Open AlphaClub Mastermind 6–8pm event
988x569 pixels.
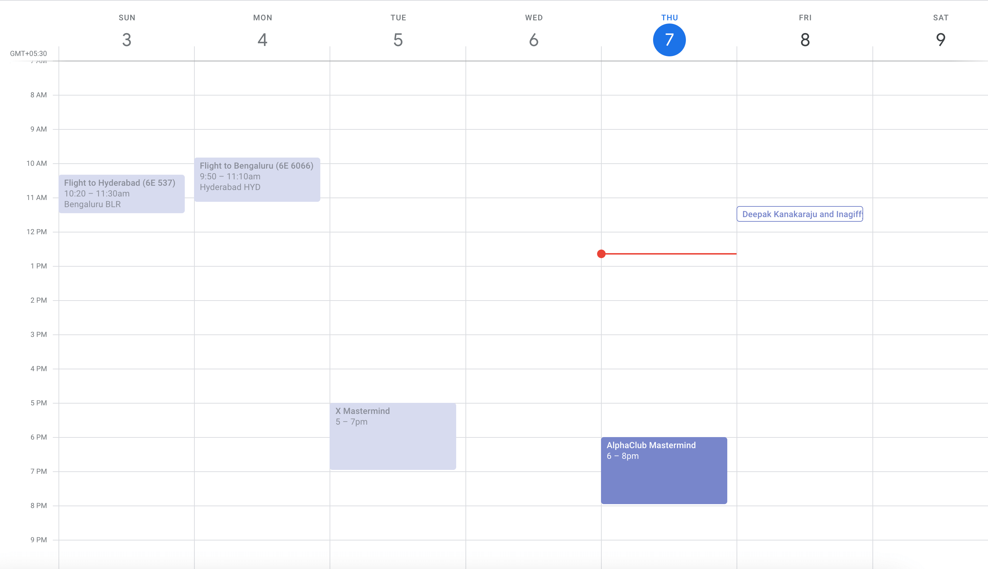point(663,470)
